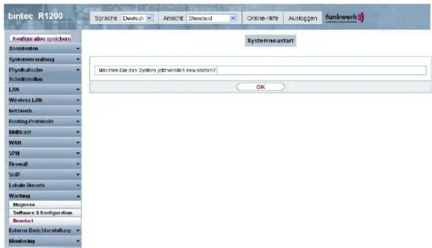Open Software & Konfiguration submenu item
Image resolution: width=432 pixels, height=248 pixels.
45,213
